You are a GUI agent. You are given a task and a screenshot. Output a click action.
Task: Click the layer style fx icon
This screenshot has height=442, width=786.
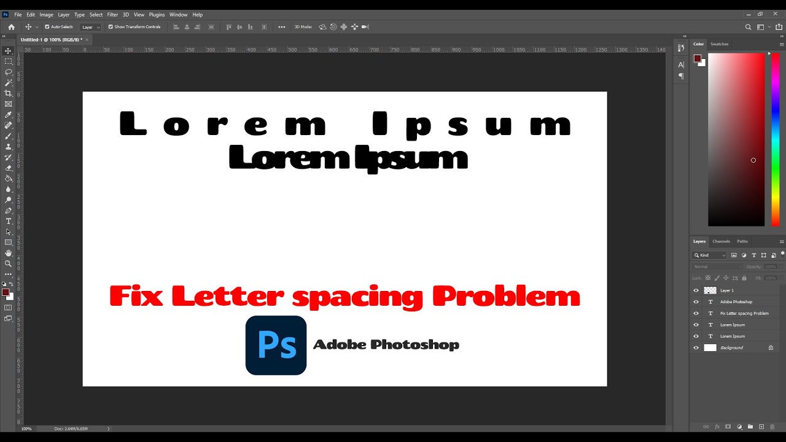[717, 427]
